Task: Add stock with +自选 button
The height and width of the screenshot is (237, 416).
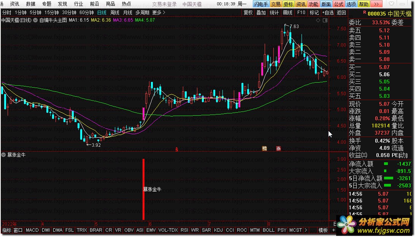Action: tap(328, 13)
